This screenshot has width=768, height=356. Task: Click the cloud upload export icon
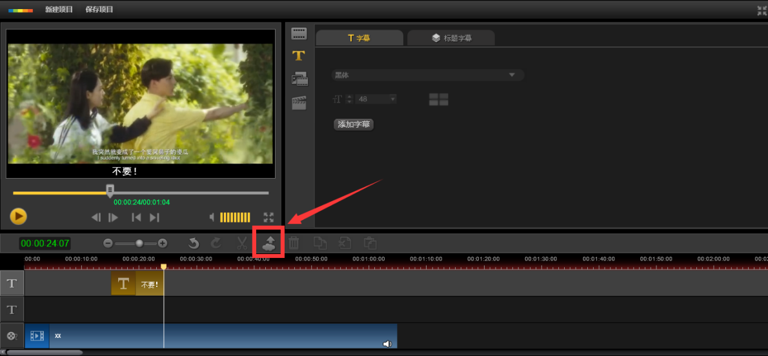(269, 243)
